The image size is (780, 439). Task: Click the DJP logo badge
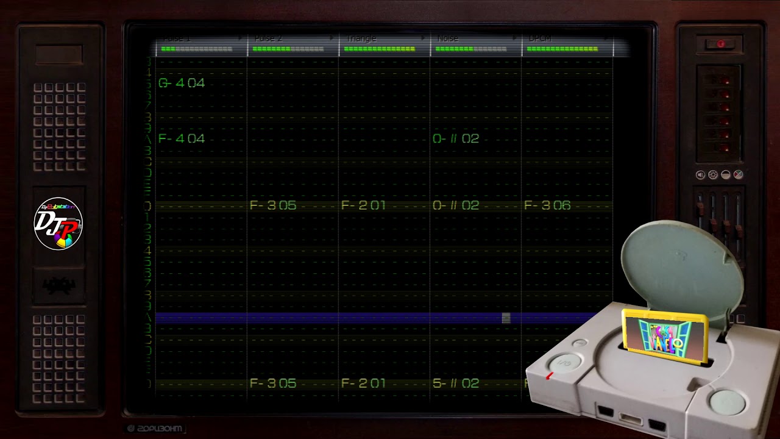coord(58,224)
